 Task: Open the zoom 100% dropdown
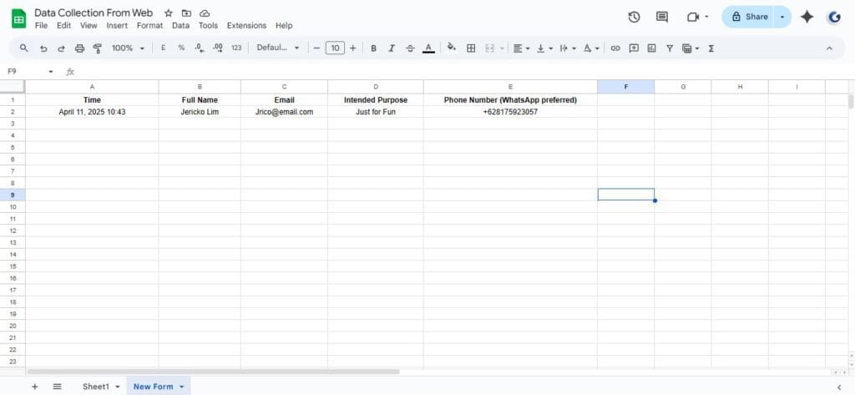tap(128, 48)
